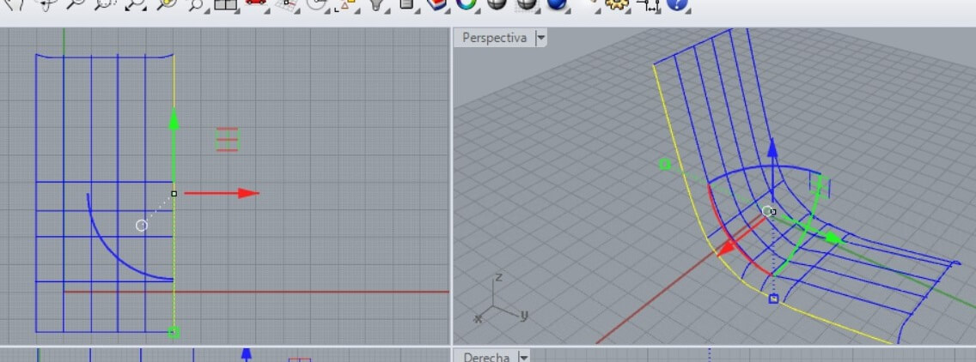Viewport: 976px width, 362px height.
Task: Select the Zoom Window tool
Action: click(105, 3)
